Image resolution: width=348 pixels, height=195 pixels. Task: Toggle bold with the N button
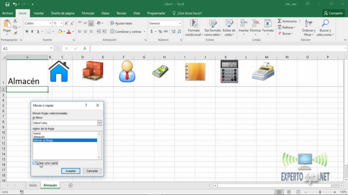coord(27,31)
